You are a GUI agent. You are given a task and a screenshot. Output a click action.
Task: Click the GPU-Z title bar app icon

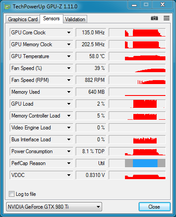[7, 7]
